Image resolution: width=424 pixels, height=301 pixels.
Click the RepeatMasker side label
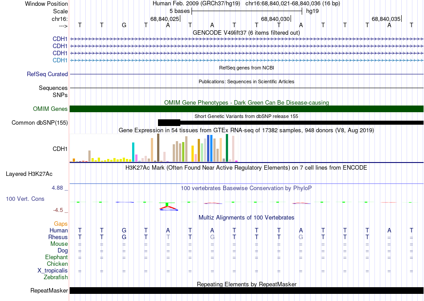coord(49,290)
